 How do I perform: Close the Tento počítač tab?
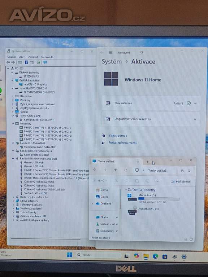pos(138,162)
